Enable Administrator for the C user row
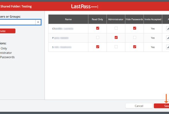 click(x=116, y=28)
